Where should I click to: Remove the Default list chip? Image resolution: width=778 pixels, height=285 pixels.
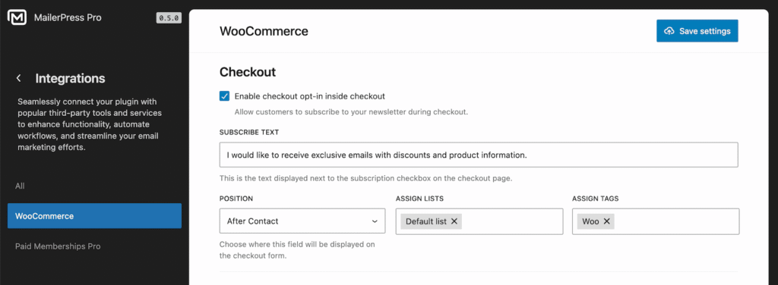click(x=454, y=221)
